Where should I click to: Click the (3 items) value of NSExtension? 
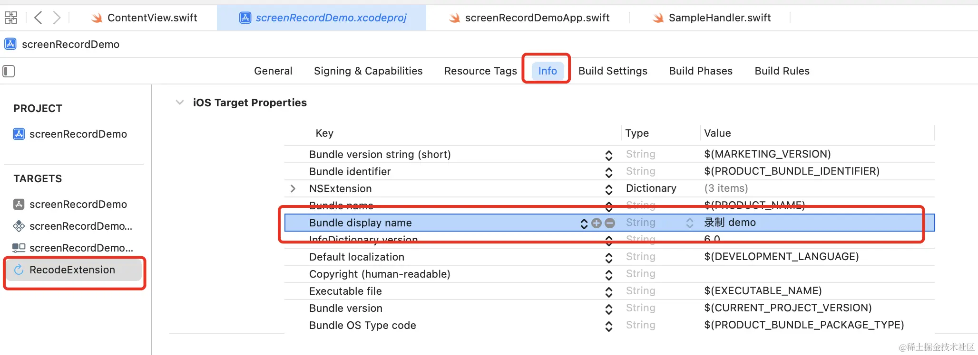click(x=726, y=188)
